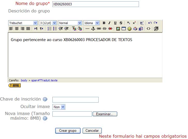This screenshot has height=139, width=188.
Task: Open the font size dropdown
Action: tap(48, 23)
